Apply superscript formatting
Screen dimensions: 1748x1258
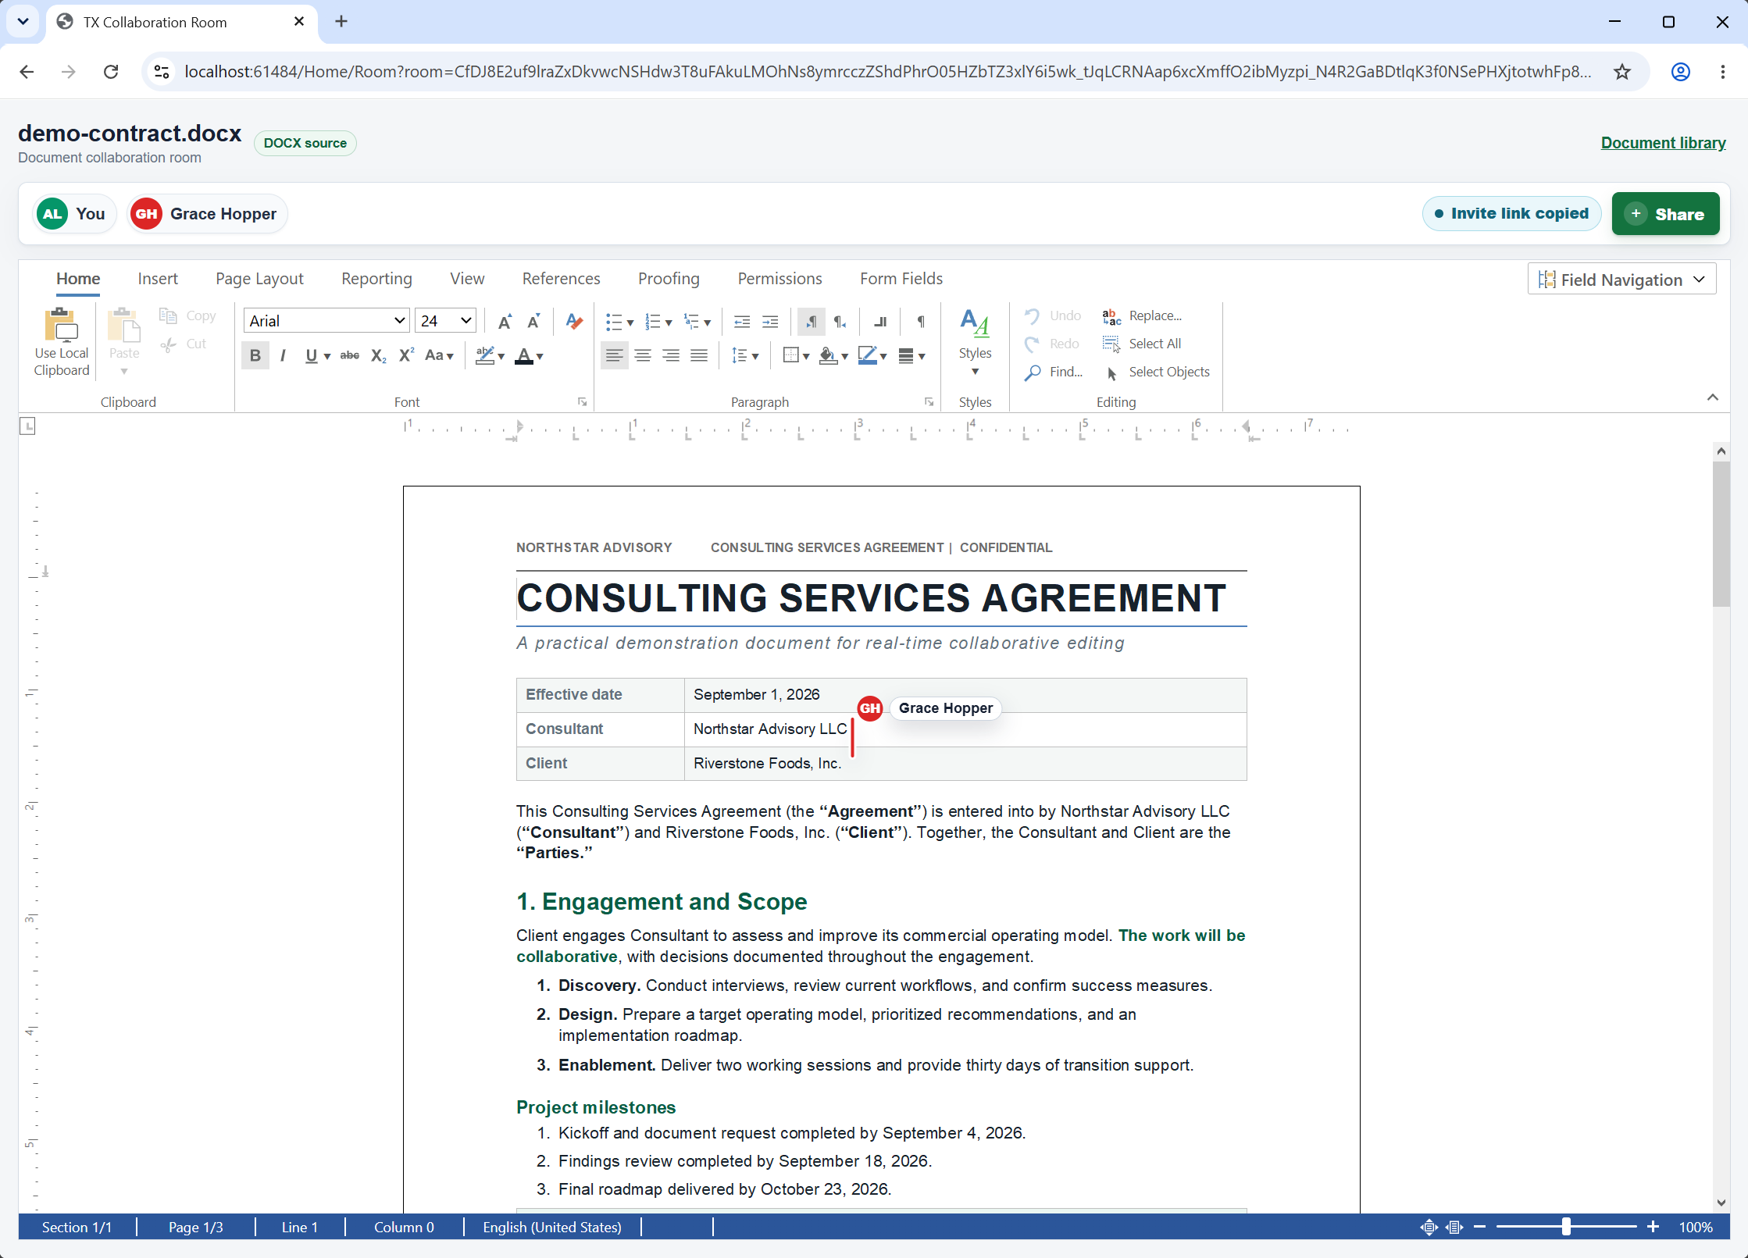click(406, 356)
